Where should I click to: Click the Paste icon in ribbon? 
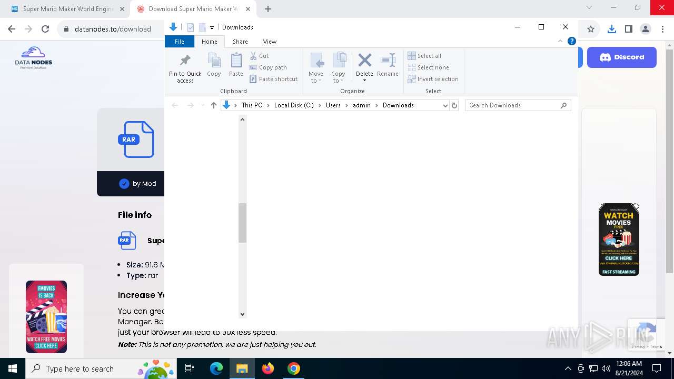(236, 60)
